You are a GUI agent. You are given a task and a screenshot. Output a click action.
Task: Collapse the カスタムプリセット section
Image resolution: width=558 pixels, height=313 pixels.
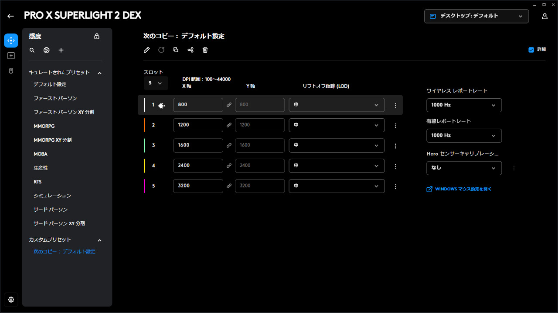(99, 240)
